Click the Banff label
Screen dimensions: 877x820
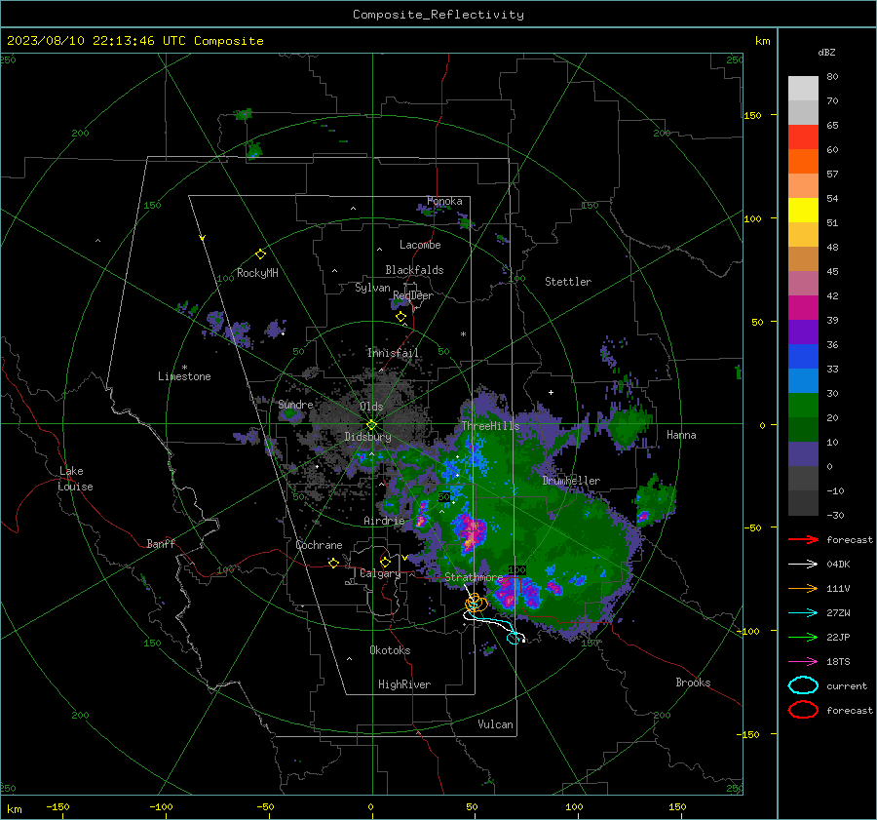click(161, 544)
